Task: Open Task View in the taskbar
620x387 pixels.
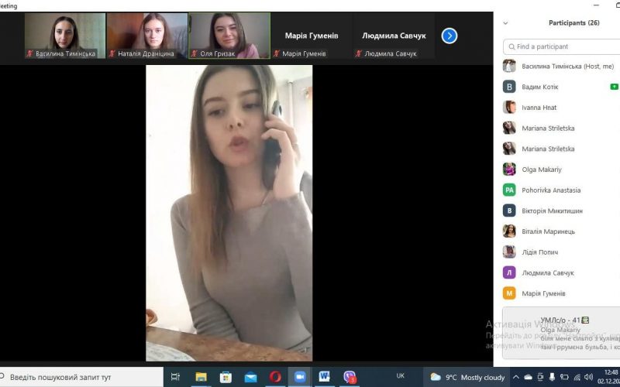Action: 176,377
